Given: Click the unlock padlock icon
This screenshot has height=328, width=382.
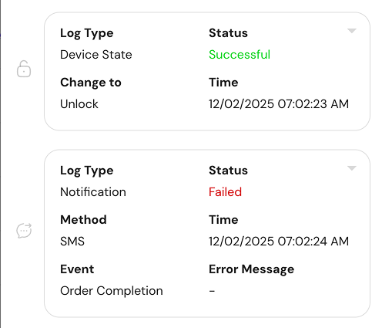Looking at the screenshot, I should click(24, 69).
